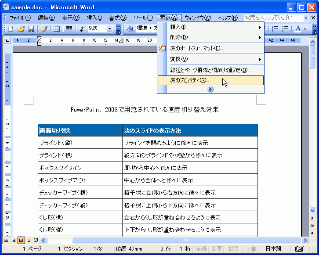Open the 挿入 menu in the menu bar
This screenshot has height=255, width=319.
pyautogui.click(x=94, y=18)
